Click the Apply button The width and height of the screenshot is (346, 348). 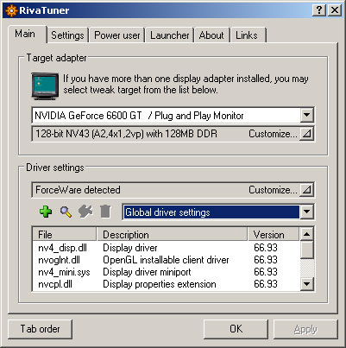pos(305,329)
